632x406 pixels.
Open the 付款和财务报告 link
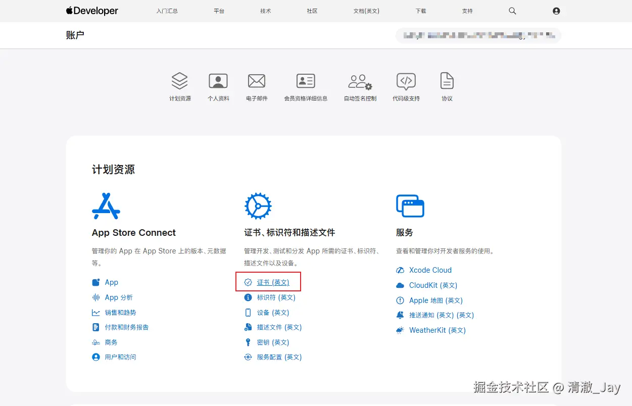[127, 327]
